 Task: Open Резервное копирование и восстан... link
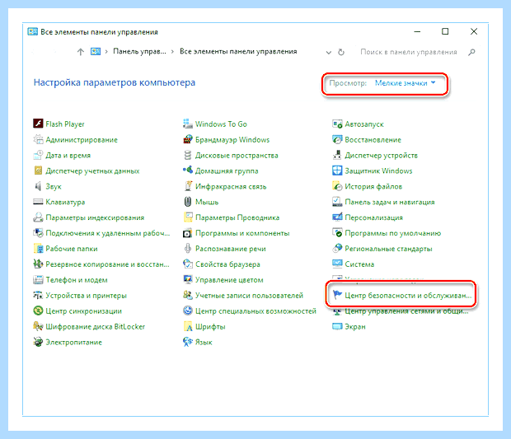tap(107, 264)
